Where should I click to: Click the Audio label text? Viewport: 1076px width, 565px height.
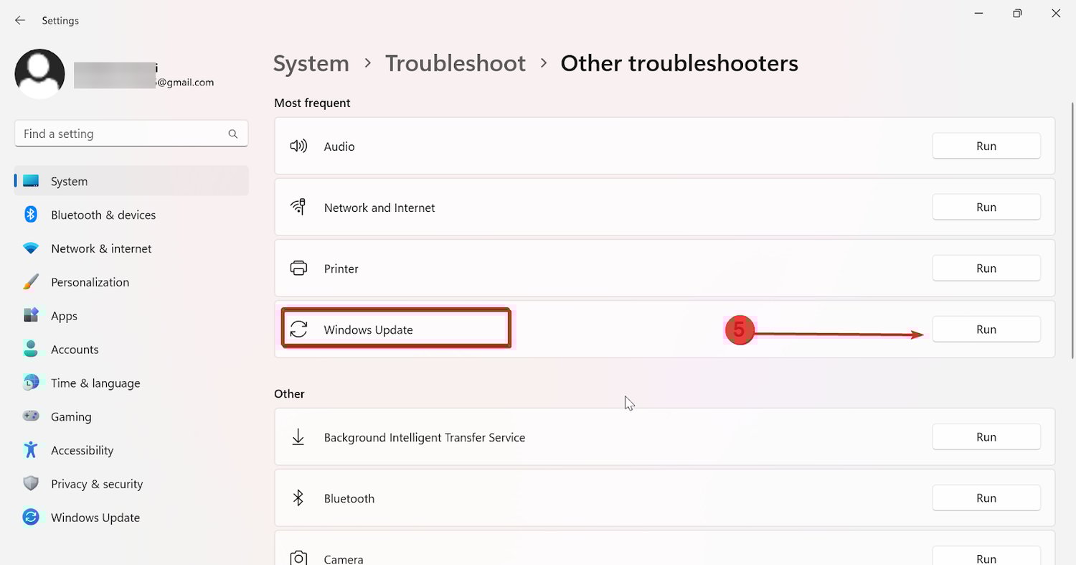click(x=339, y=146)
